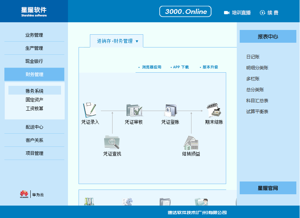Viewport: 300px width, 218px height.
Task: Open the 结转损益 profit transfer icon
Action: pyautogui.click(x=191, y=143)
